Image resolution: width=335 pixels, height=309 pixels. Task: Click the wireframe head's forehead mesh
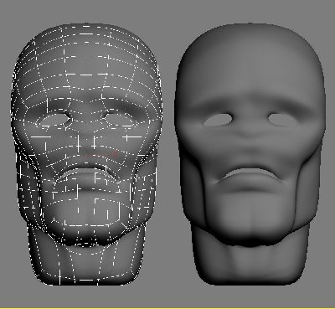coord(85,60)
